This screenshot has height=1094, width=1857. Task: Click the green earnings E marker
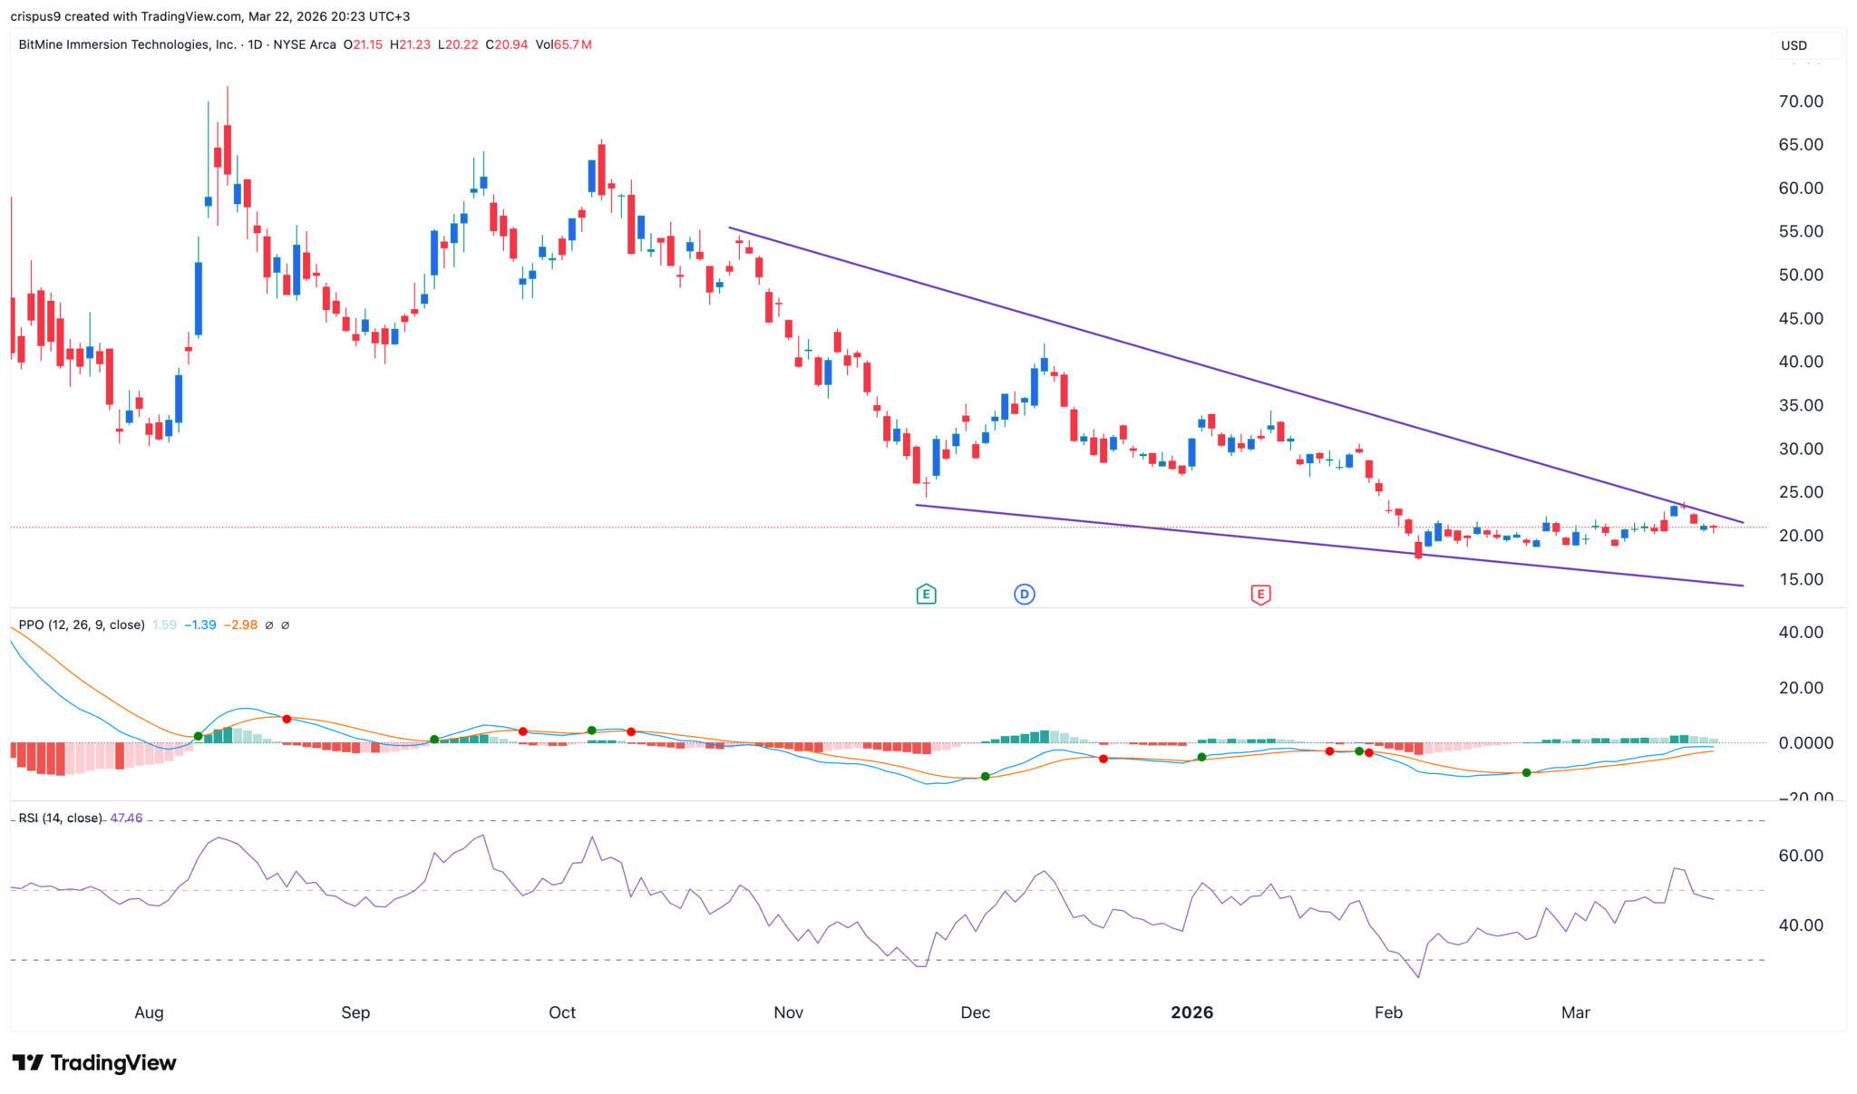click(926, 595)
